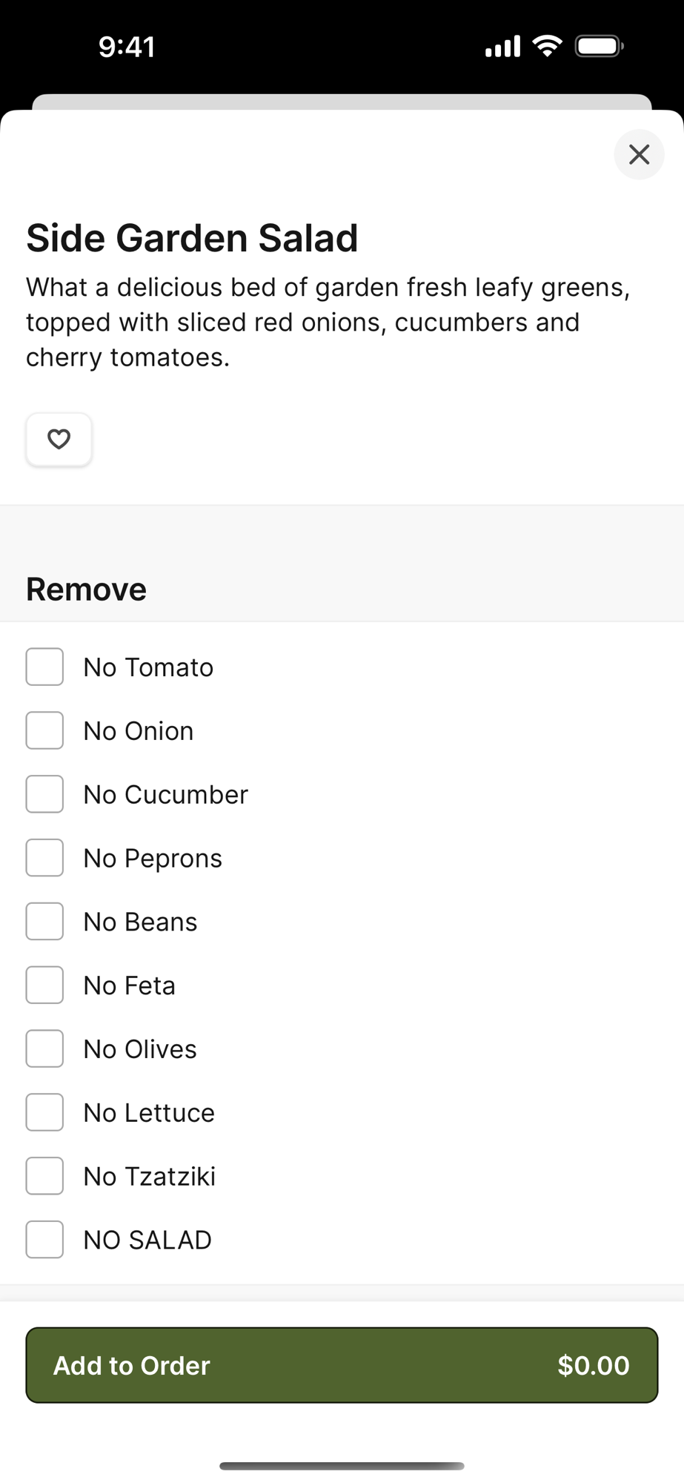Tap the cellular signal bars icon
Viewport: 684px width, 1483px height.
tap(502, 47)
